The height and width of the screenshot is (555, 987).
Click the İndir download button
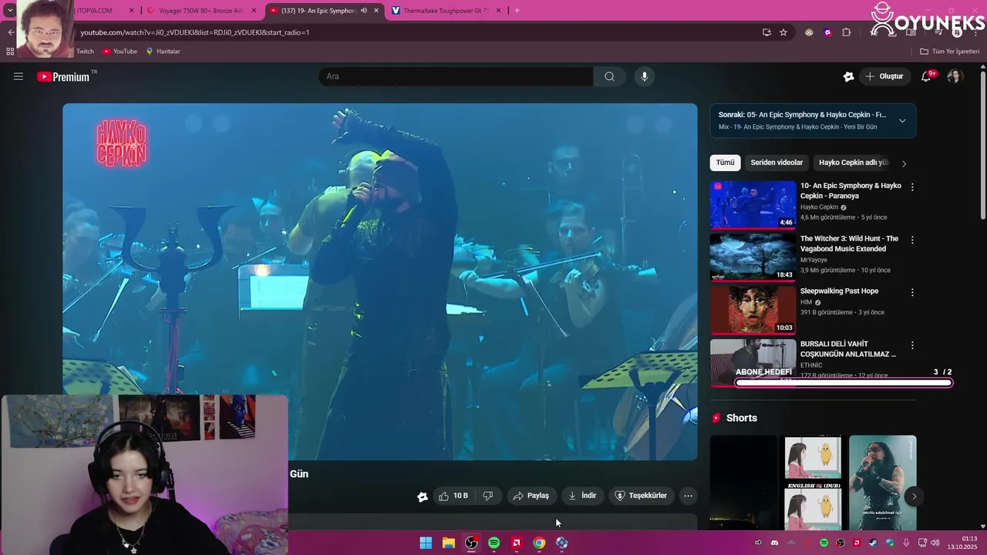coord(583,496)
